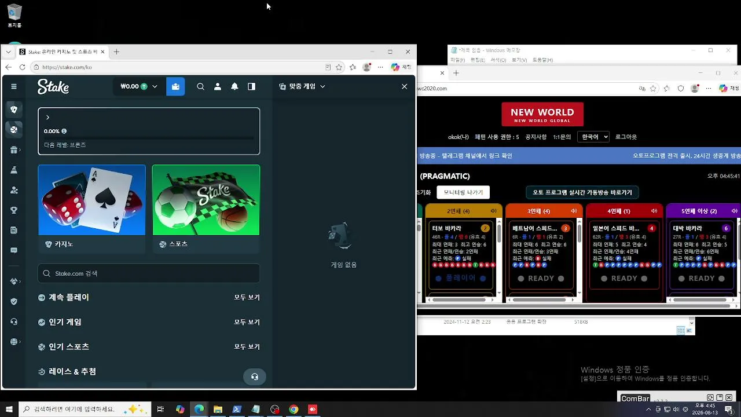Mute the 4연패 (1) column sound
The image size is (741, 417).
click(654, 211)
